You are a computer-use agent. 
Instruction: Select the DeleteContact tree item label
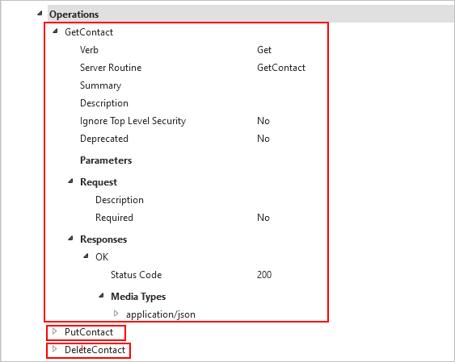[95, 350]
